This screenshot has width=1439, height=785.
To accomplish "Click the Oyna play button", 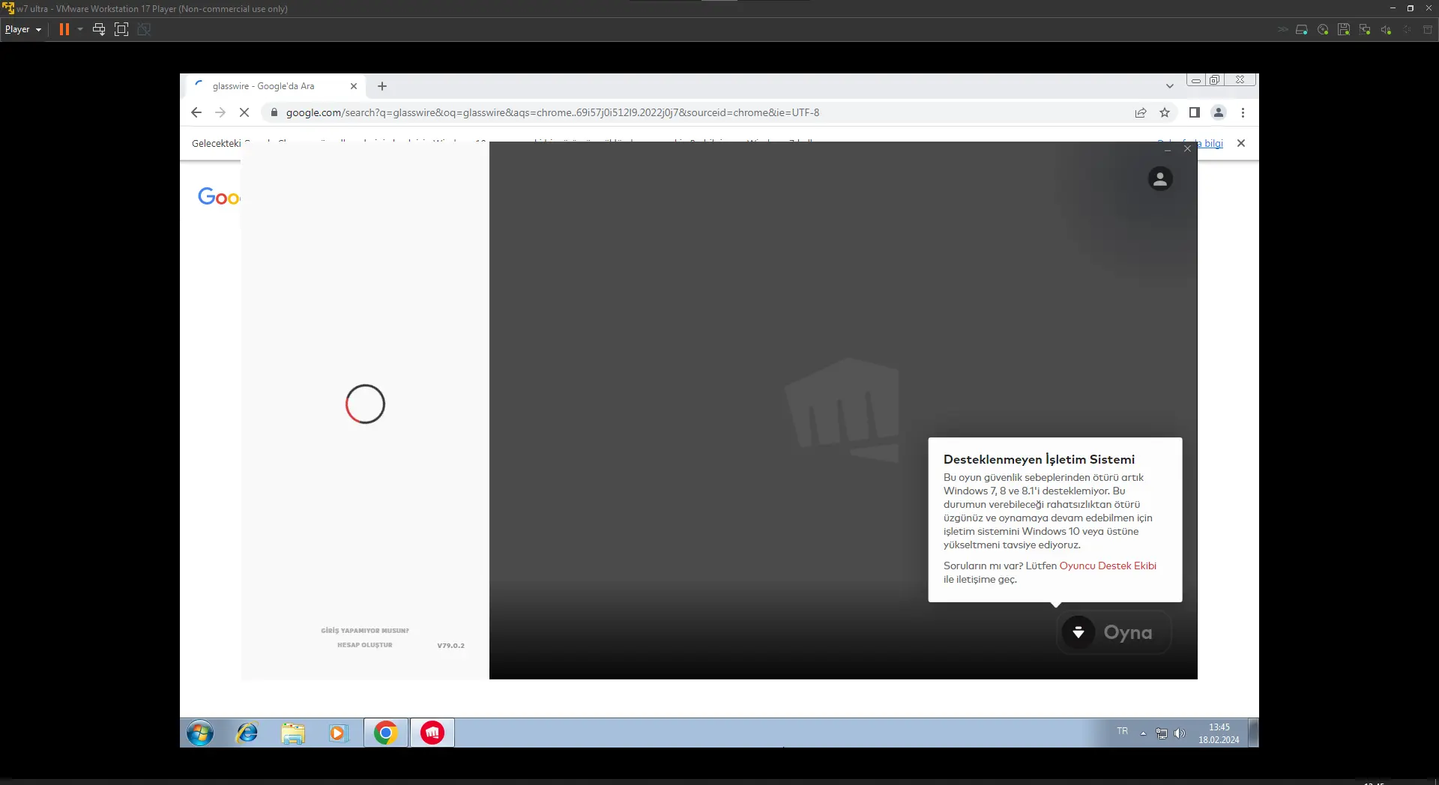I will click(1114, 632).
